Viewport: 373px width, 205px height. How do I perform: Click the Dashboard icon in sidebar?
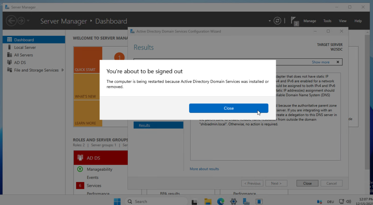9,39
